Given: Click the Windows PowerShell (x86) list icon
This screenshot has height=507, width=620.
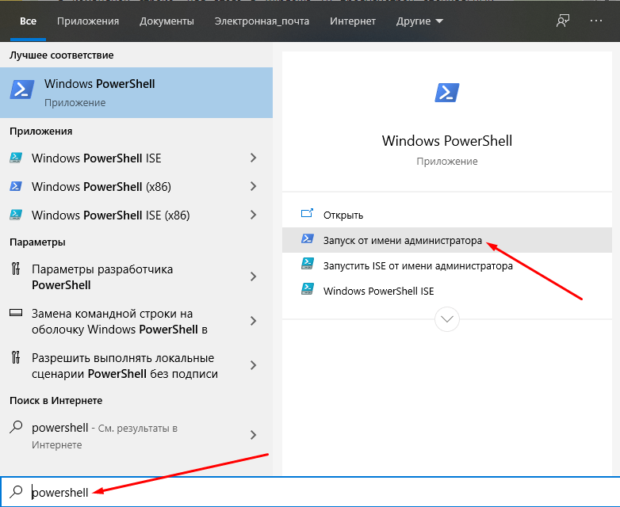Looking at the screenshot, I should (x=16, y=186).
